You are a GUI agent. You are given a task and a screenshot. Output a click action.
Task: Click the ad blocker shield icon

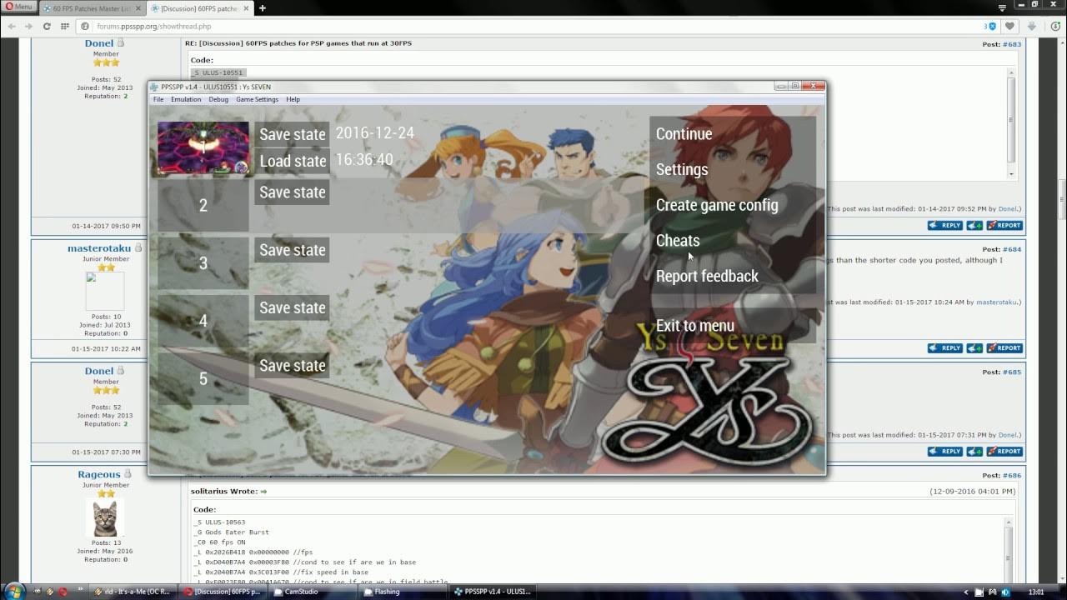point(992,26)
